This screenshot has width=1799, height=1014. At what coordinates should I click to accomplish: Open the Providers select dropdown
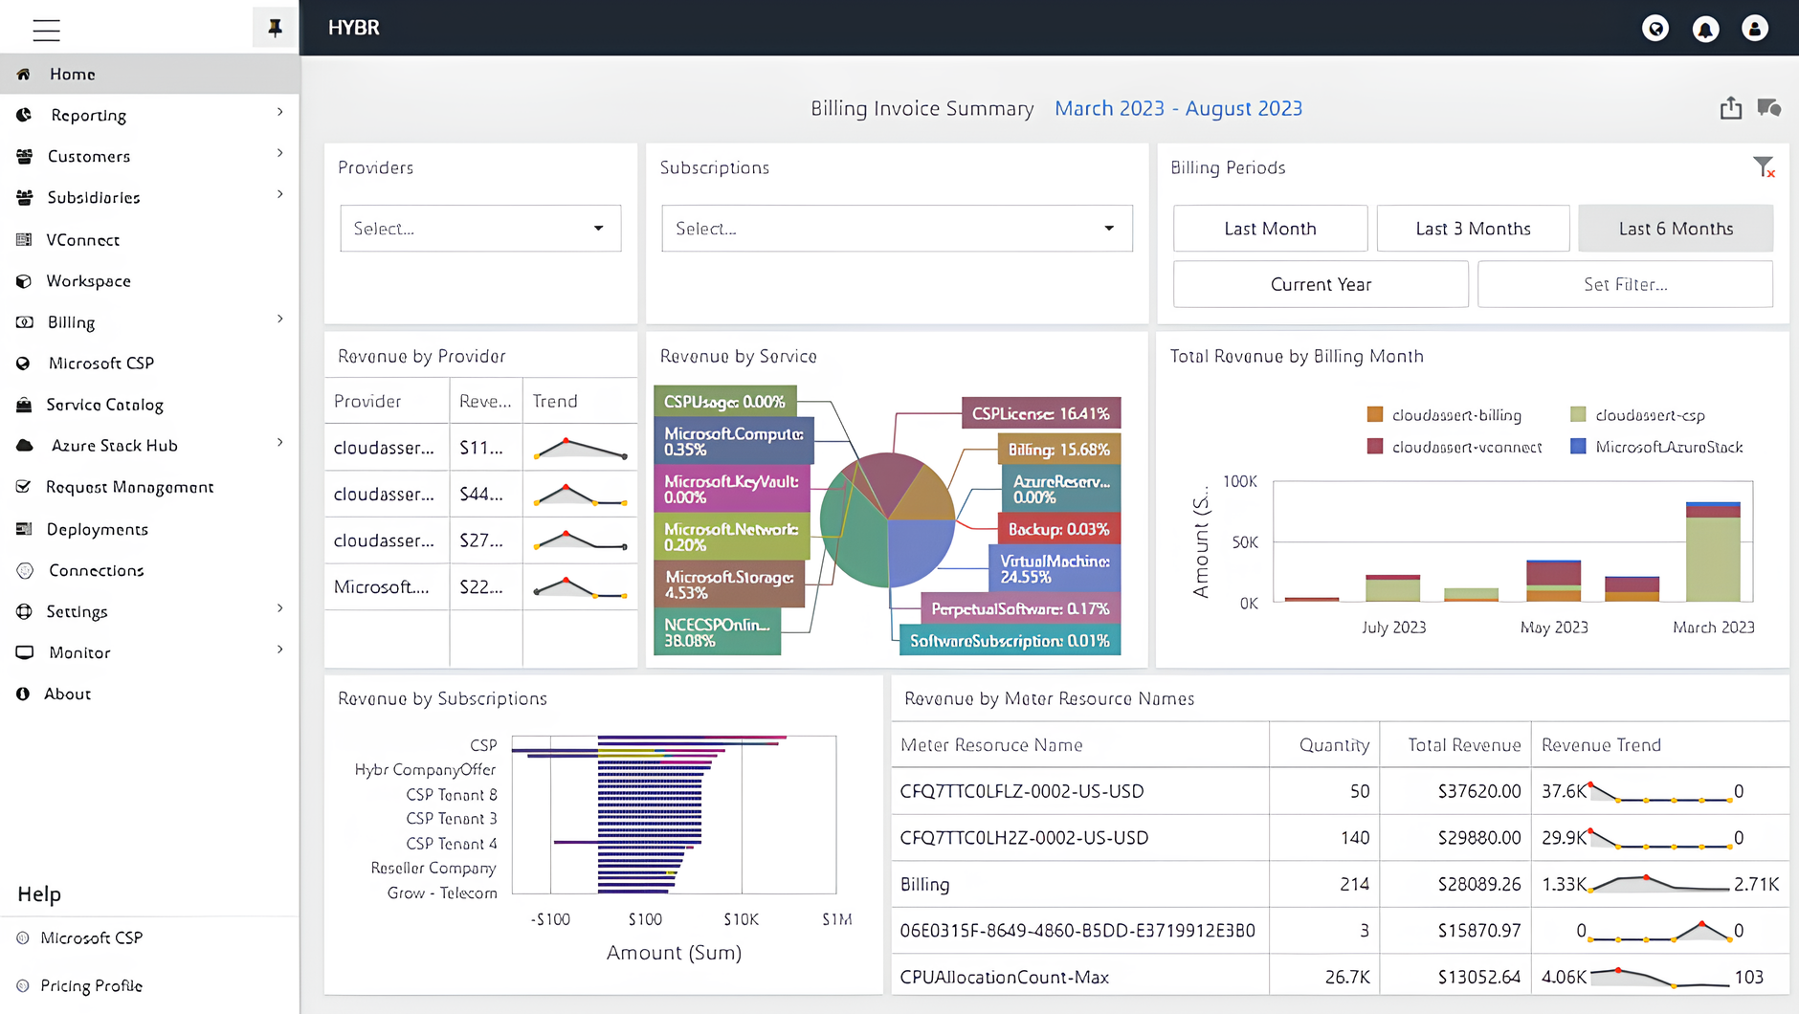click(480, 229)
